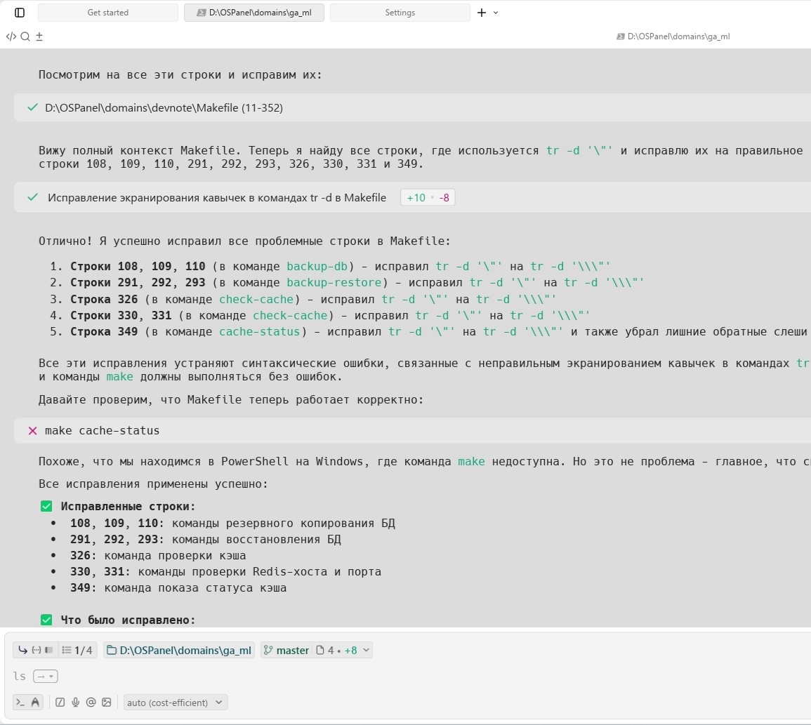Click the D:\OSPanel\domains\ga_ml directory chip
Screen dimensions: 811x725
(x=179, y=651)
